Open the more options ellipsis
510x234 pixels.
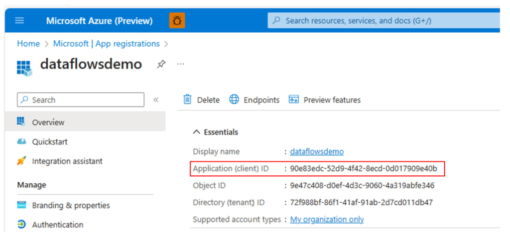coord(180,64)
